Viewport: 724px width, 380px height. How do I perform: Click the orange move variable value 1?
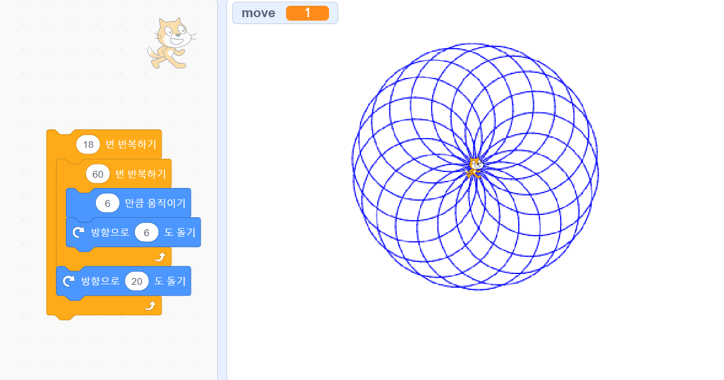[307, 13]
